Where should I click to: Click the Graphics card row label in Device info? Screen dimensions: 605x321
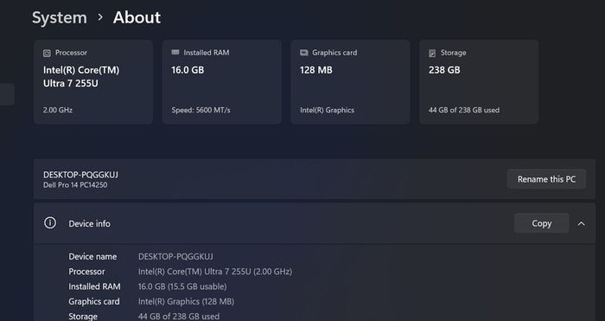coord(94,302)
